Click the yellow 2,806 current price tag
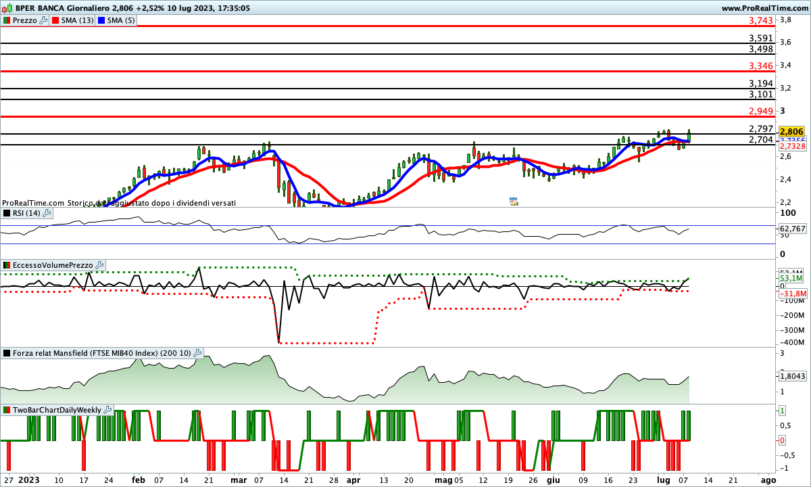Screen dimensions: 811x487 tap(791, 132)
